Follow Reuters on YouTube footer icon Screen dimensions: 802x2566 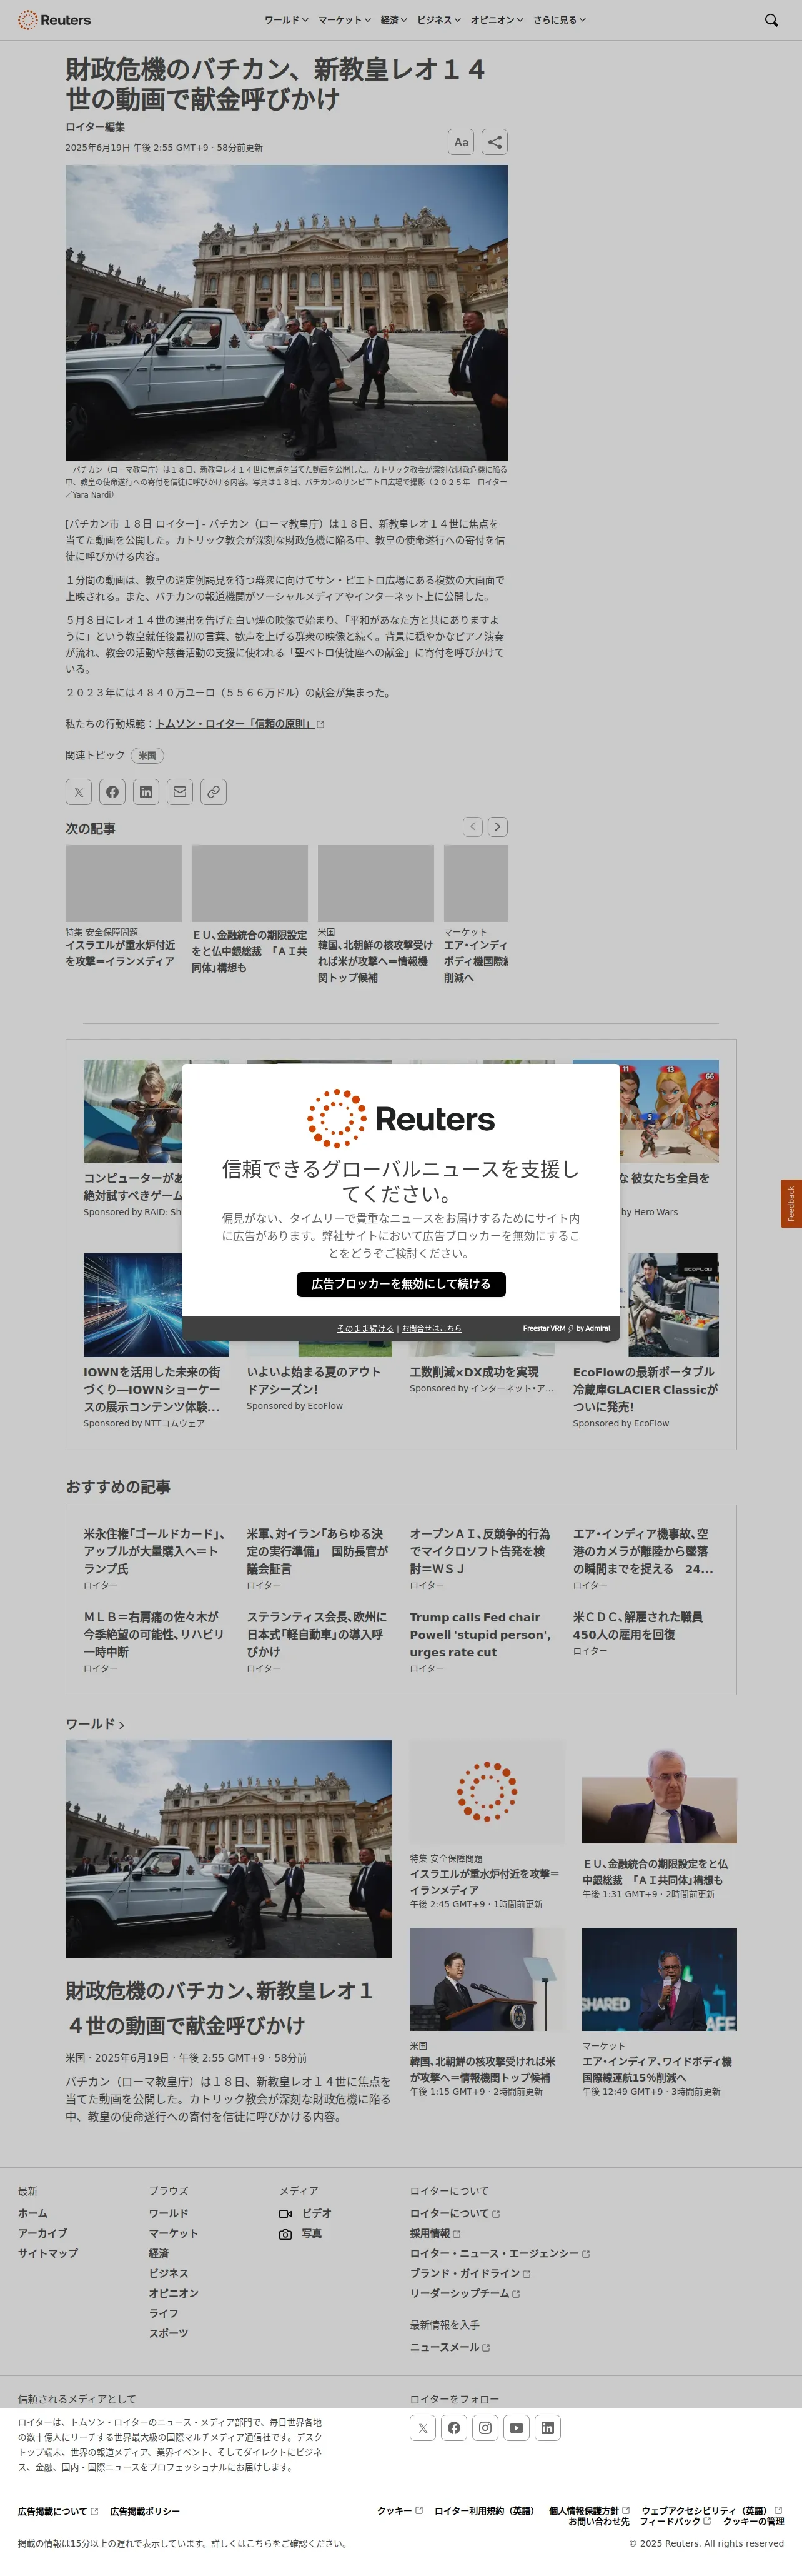pos(517,2427)
